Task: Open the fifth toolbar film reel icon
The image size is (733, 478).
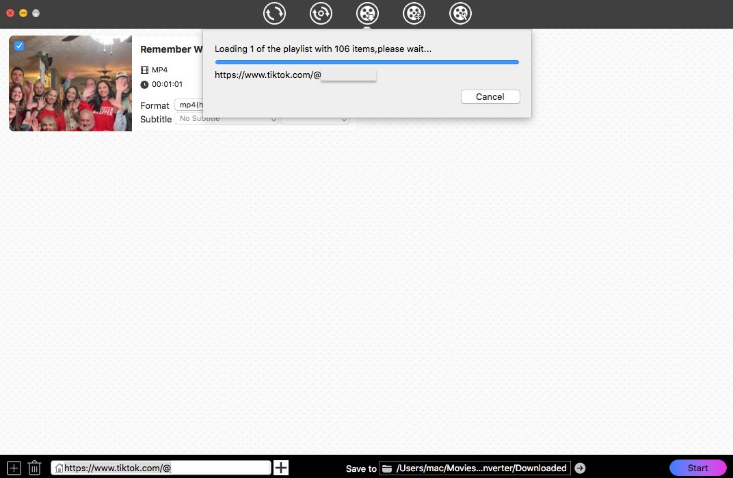Action: (x=460, y=13)
